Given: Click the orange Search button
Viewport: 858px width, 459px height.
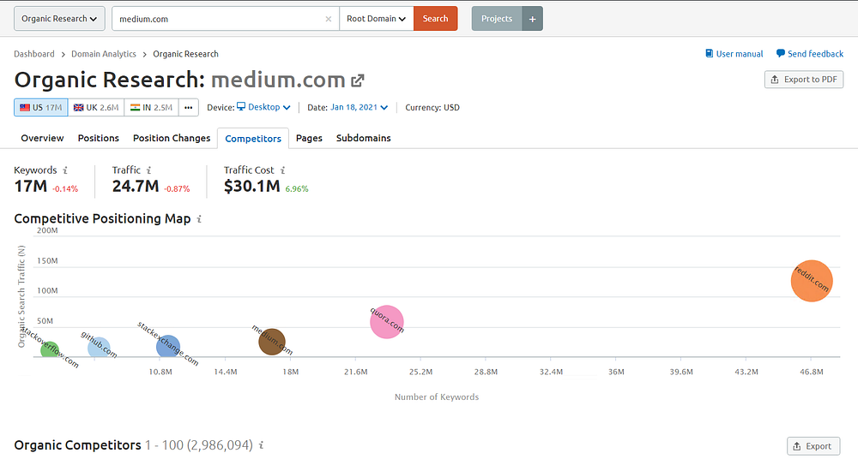Looking at the screenshot, I should click(436, 19).
